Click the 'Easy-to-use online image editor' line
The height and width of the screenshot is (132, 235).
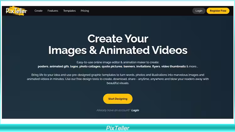pos(118,62)
